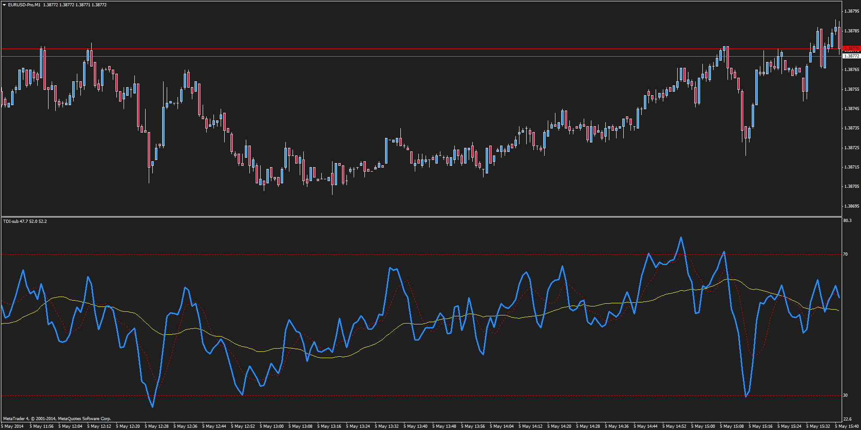Click the 30 level label on indicator
This screenshot has width=861, height=430.
click(x=845, y=395)
